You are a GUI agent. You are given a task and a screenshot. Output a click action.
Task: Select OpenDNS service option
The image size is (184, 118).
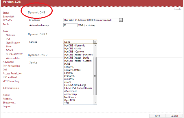coord(78,100)
